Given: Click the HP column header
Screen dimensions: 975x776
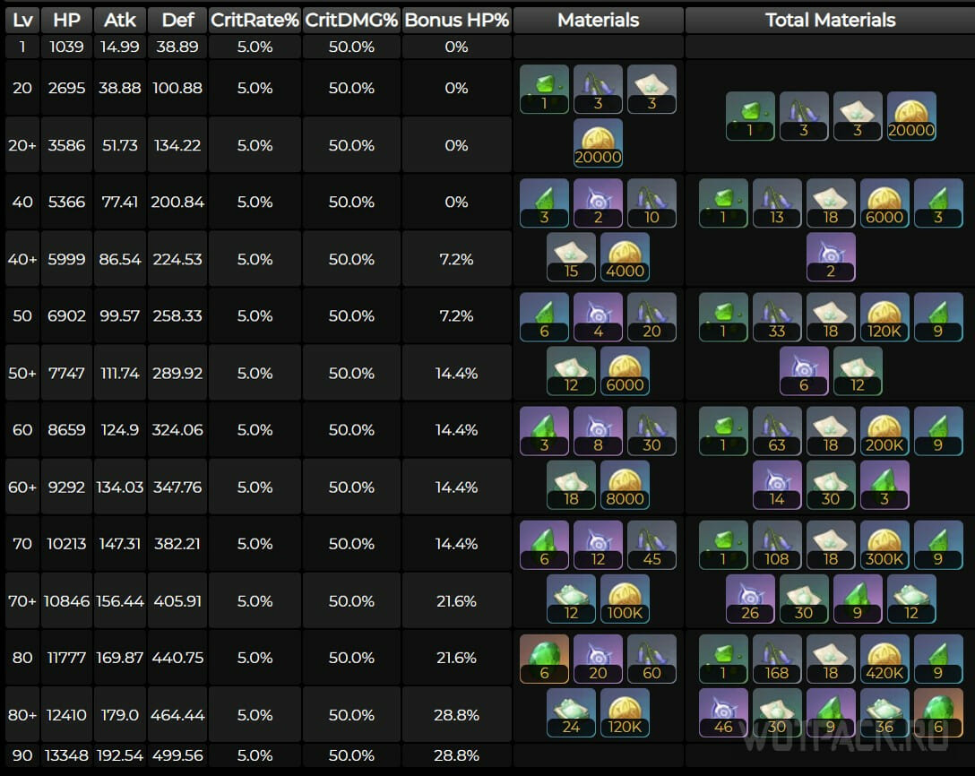Looking at the screenshot, I should 66,20.
